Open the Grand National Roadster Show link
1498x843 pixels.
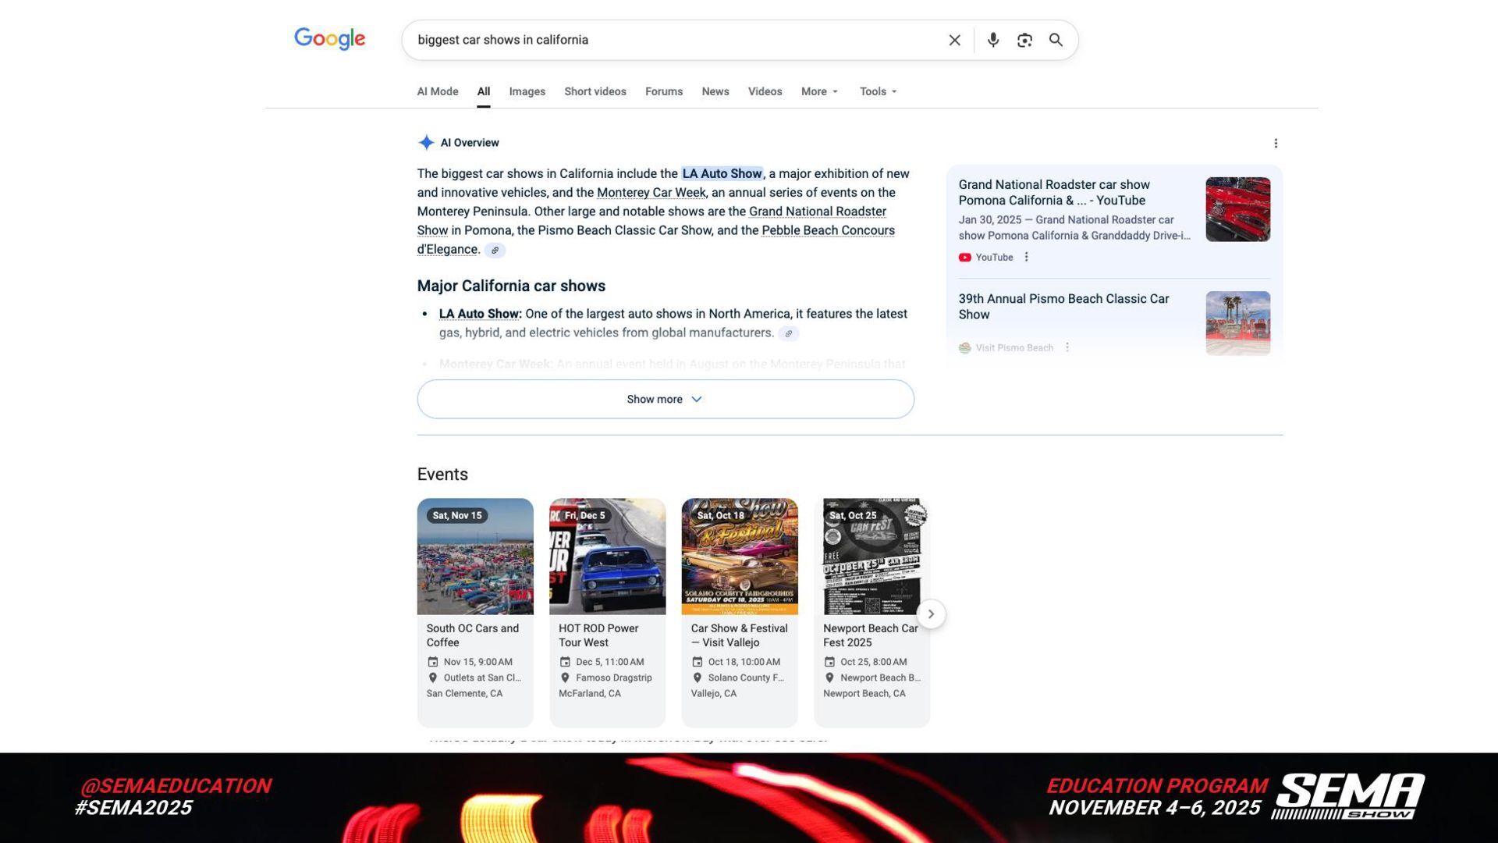(x=817, y=212)
